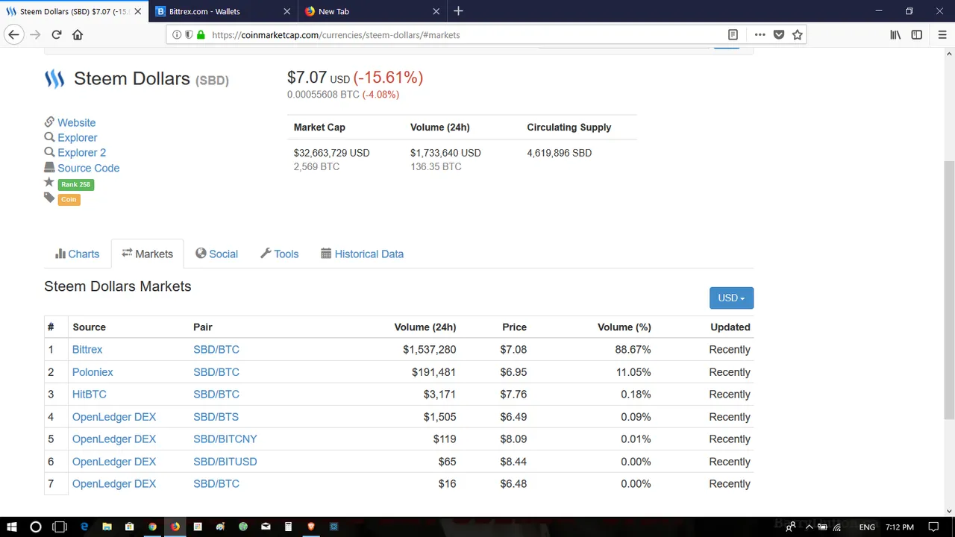955x537 pixels.
Task: Open the SBD/BTS pair link
Action: point(216,416)
